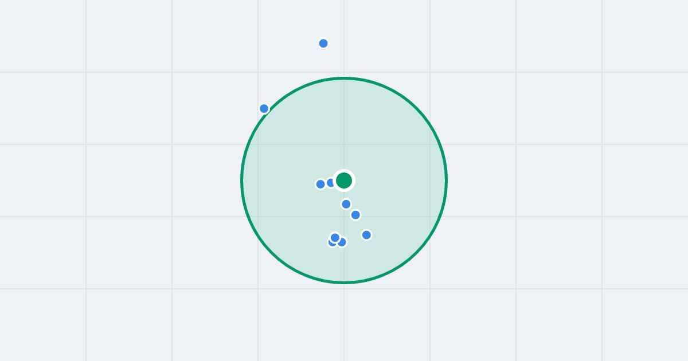Click the leftmost blue dot beside the green center marker
Viewport: 688px width, 361px height.
tap(320, 184)
